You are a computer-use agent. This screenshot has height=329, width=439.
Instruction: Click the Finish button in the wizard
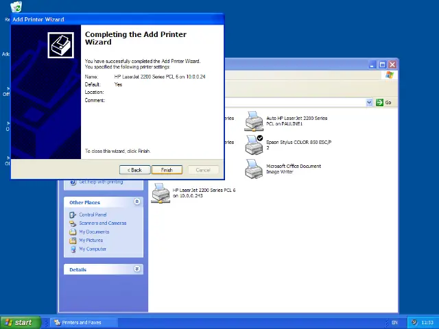coord(167,170)
